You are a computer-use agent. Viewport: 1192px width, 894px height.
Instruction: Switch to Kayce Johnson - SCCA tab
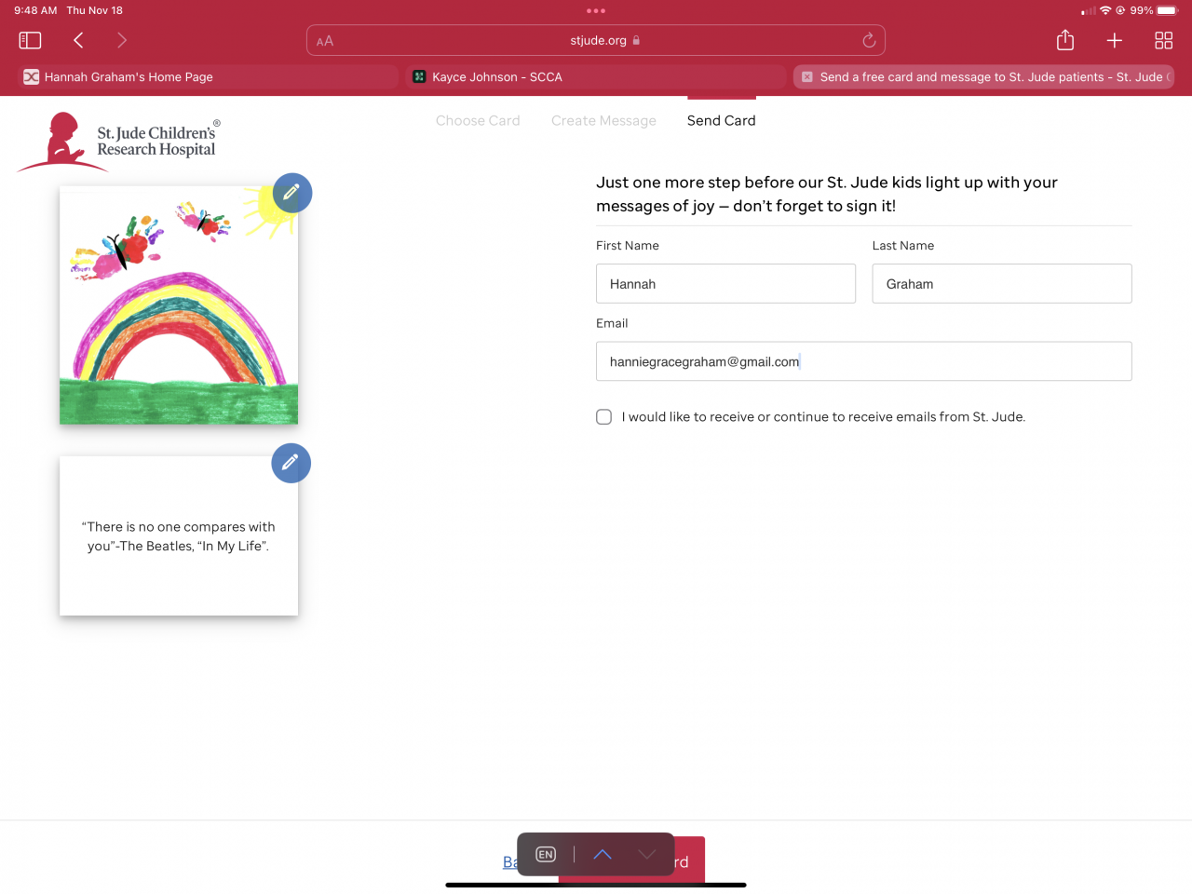point(595,77)
